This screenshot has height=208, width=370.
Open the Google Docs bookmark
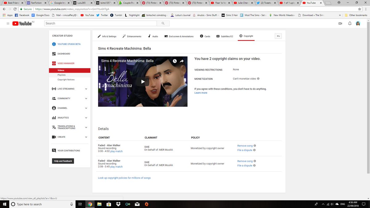(x=40, y=15)
